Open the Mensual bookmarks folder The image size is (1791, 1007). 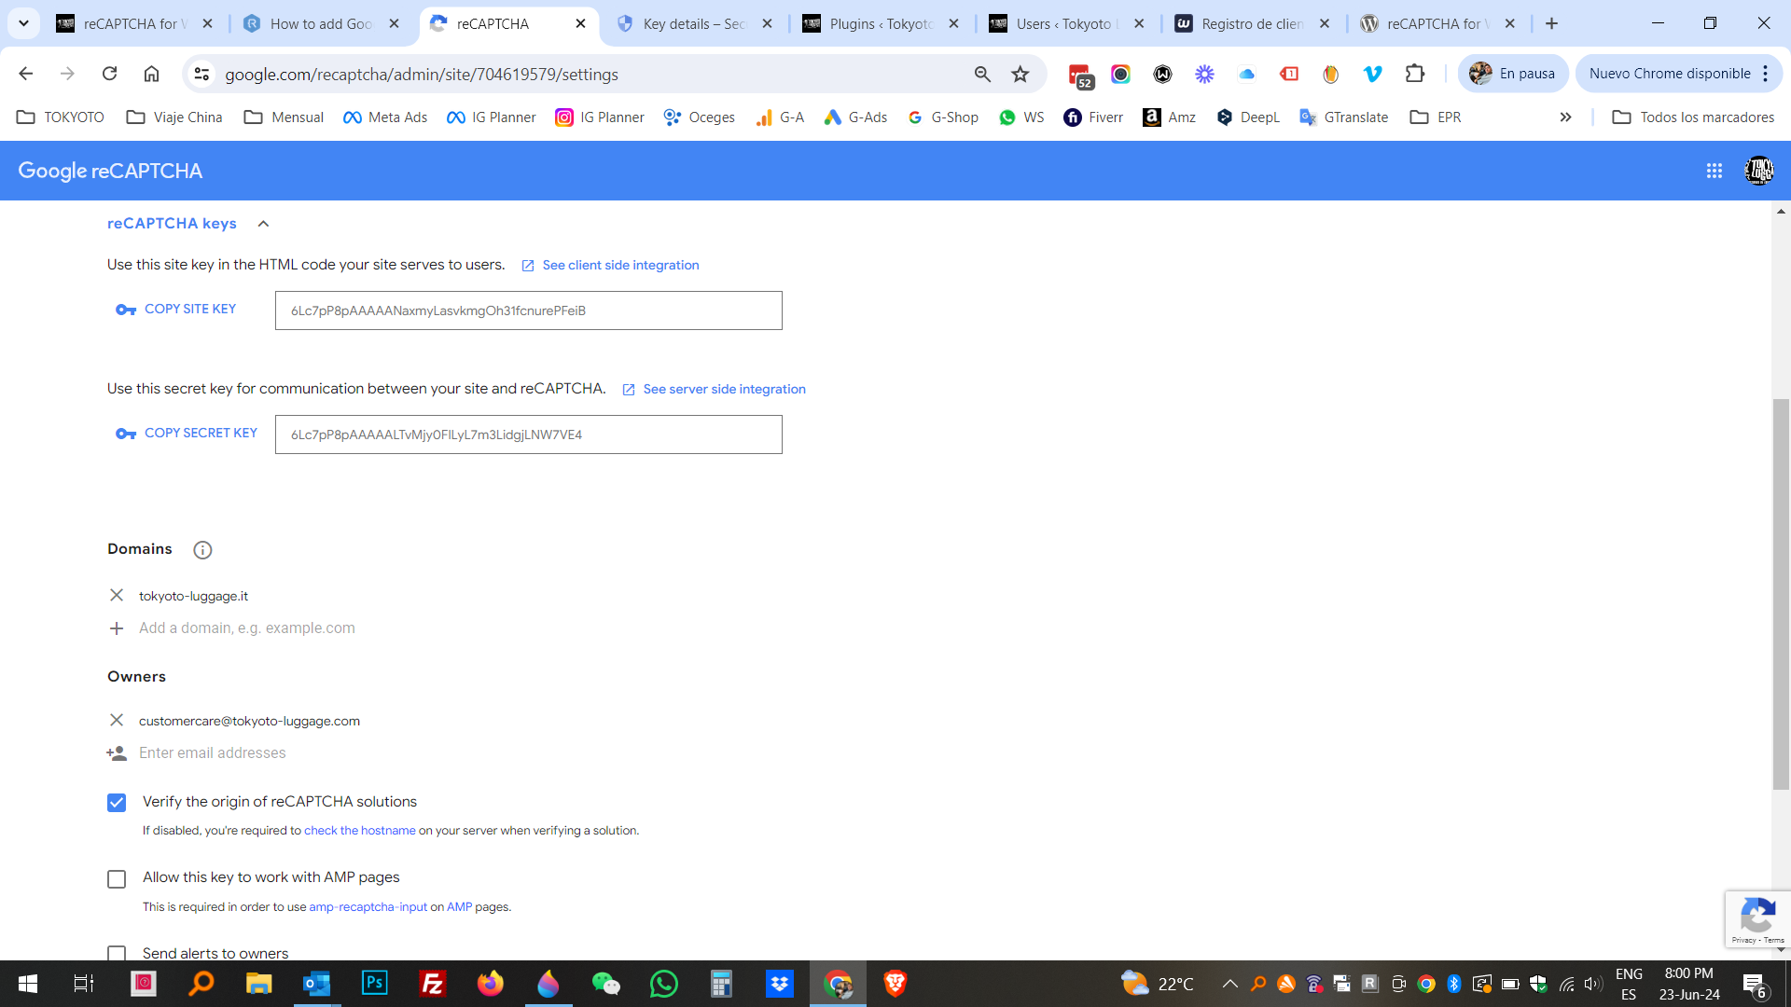(x=284, y=117)
